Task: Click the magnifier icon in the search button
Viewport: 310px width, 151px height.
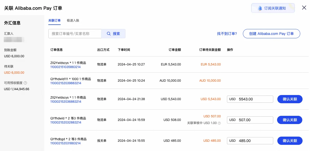Action: point(109,34)
